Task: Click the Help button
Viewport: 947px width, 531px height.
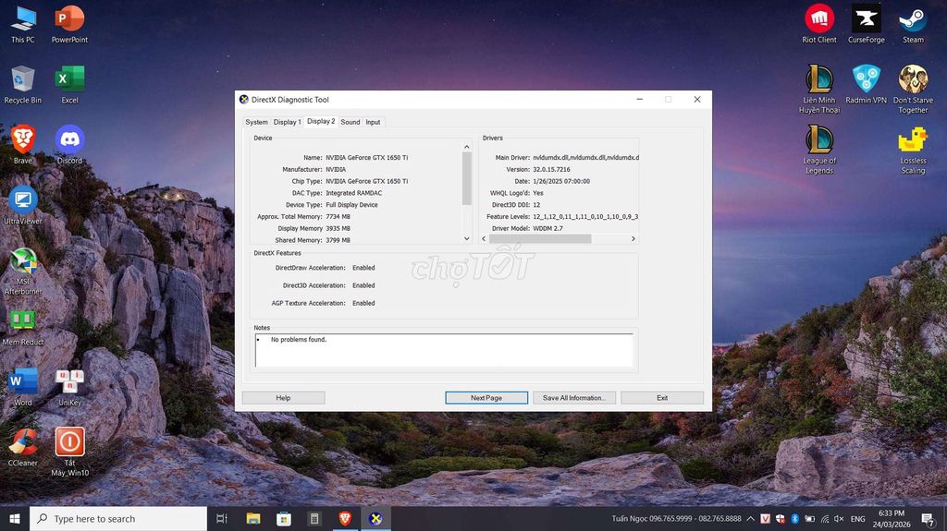Action: coord(283,398)
